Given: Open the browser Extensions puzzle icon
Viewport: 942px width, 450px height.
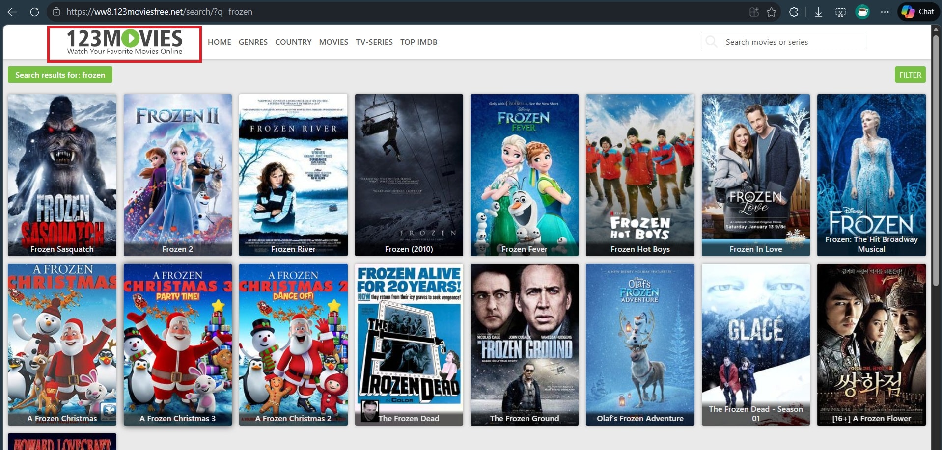Looking at the screenshot, I should tap(793, 11).
